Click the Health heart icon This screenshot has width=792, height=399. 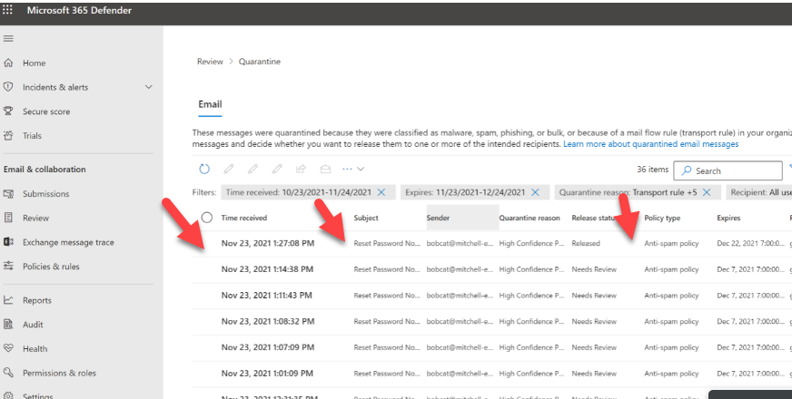pyautogui.click(x=8, y=348)
